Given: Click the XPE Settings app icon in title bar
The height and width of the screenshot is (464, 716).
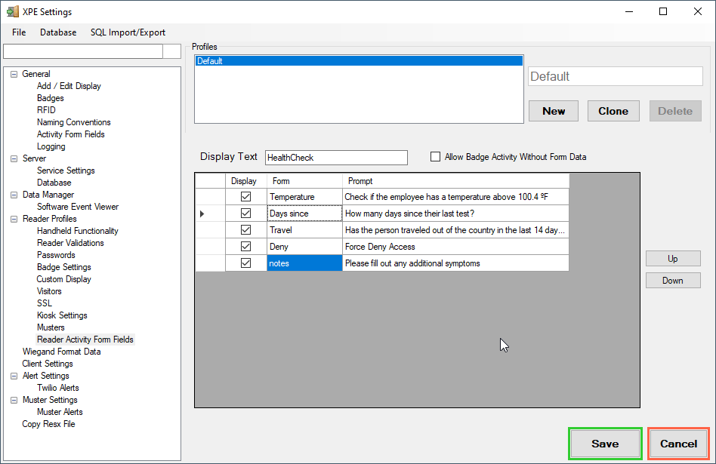Looking at the screenshot, I should (x=13, y=11).
